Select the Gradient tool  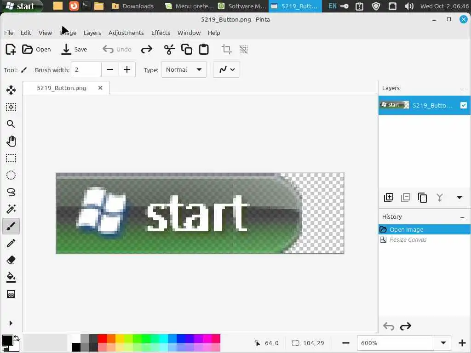click(11, 294)
